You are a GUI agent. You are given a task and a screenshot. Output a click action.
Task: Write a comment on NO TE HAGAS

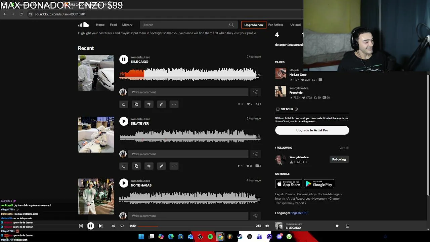click(188, 216)
